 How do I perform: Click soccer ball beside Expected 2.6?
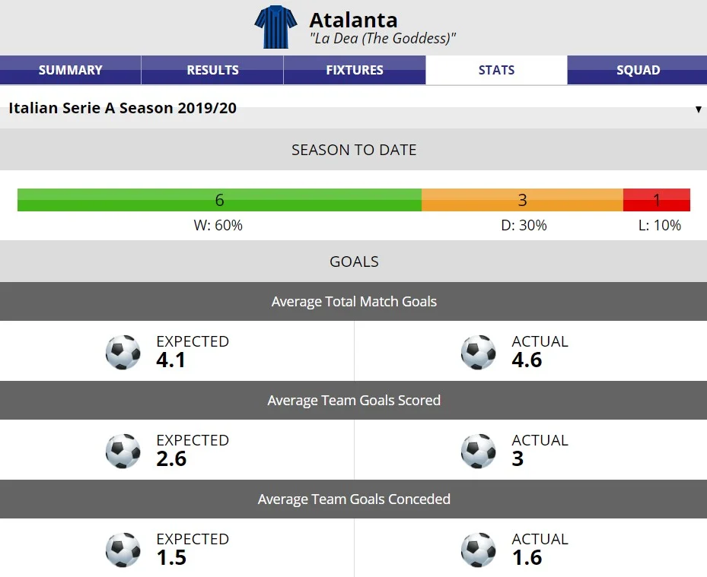pyautogui.click(x=123, y=451)
